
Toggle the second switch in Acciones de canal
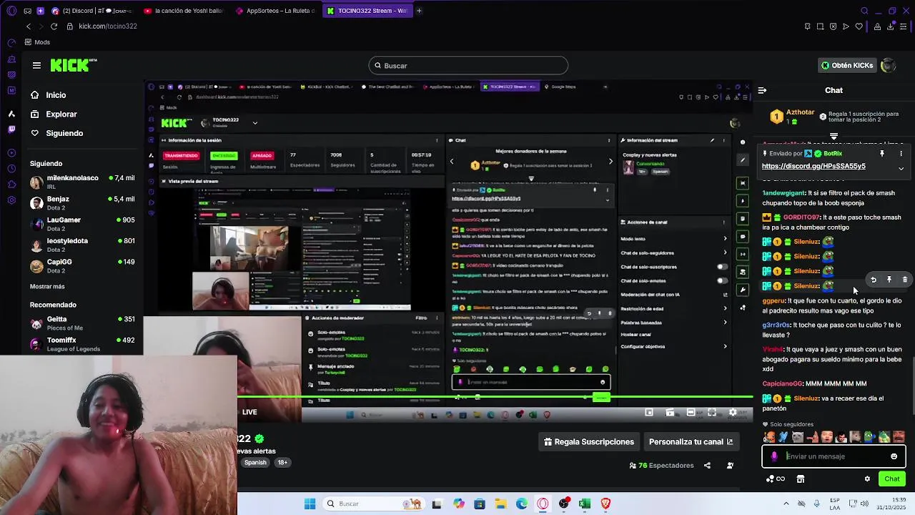tap(722, 280)
